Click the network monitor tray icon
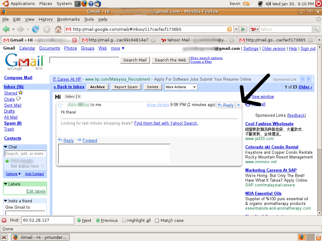 pyautogui.click(x=260, y=4)
